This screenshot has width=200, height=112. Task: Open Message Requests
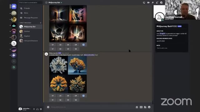pos(31,18)
